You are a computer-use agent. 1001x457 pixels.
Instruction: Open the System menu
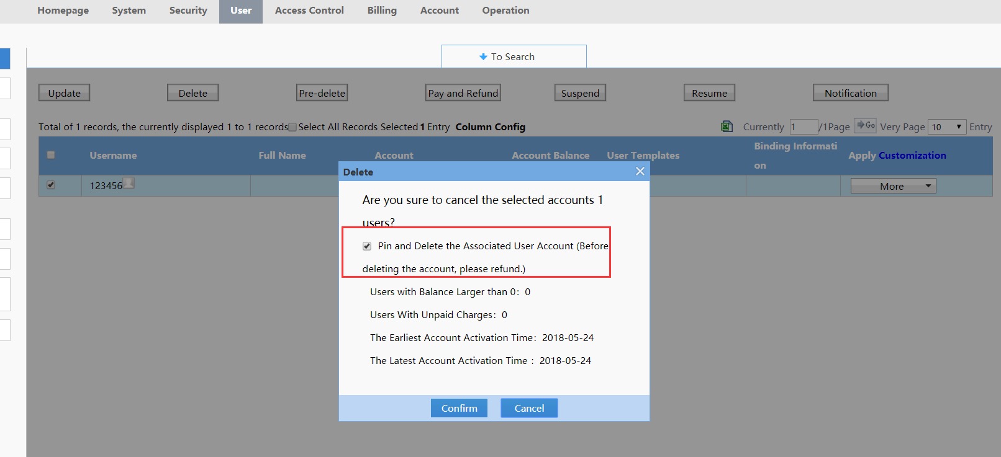click(129, 11)
